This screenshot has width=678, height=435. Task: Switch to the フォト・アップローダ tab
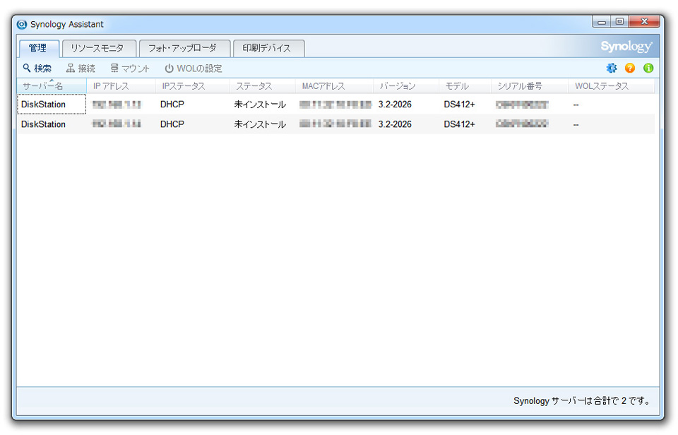(184, 48)
